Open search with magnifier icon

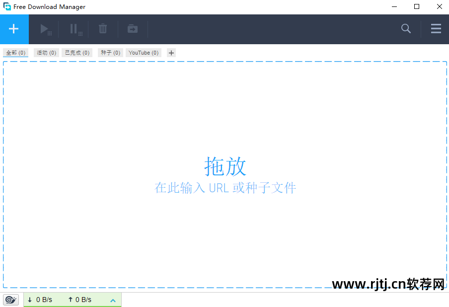click(406, 29)
